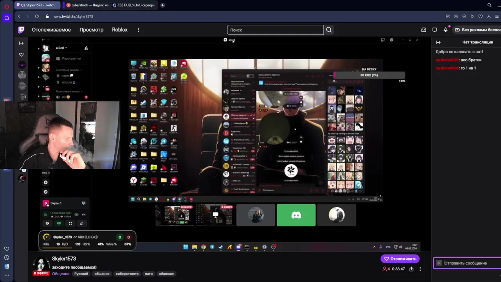
Task: Open vidosiki text channel in Discord
Action: 66,82
